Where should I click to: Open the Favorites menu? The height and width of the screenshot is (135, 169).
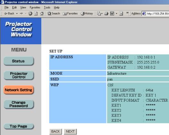coord(35,7)
